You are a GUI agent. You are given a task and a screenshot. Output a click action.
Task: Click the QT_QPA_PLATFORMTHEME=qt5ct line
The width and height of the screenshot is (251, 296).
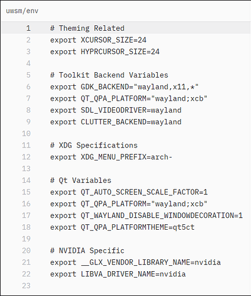point(122,227)
